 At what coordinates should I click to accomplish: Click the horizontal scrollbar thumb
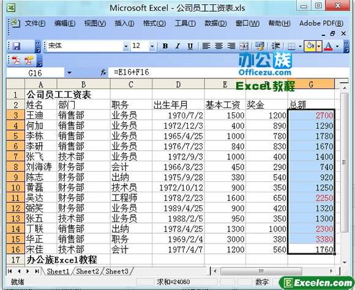coord(261,271)
